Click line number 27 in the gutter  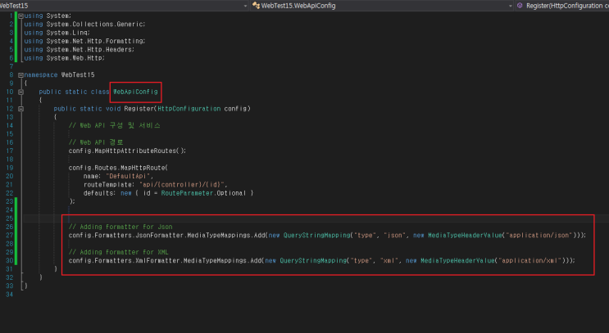[x=9, y=236]
